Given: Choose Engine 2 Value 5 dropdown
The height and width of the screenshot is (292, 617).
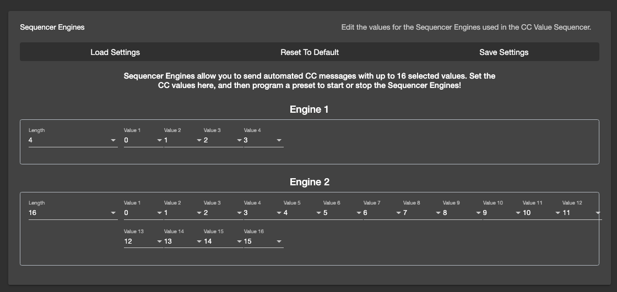Looking at the screenshot, I should click(x=302, y=213).
